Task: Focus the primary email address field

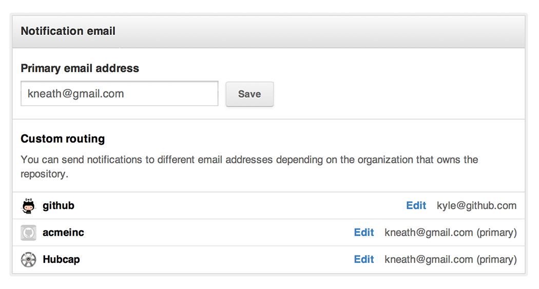Action: point(119,94)
